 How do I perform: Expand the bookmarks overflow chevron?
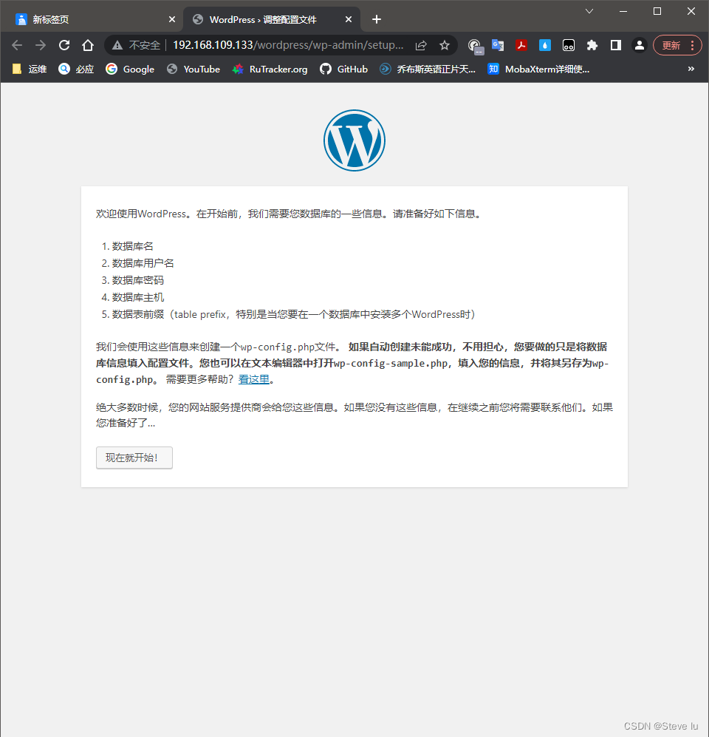(691, 69)
